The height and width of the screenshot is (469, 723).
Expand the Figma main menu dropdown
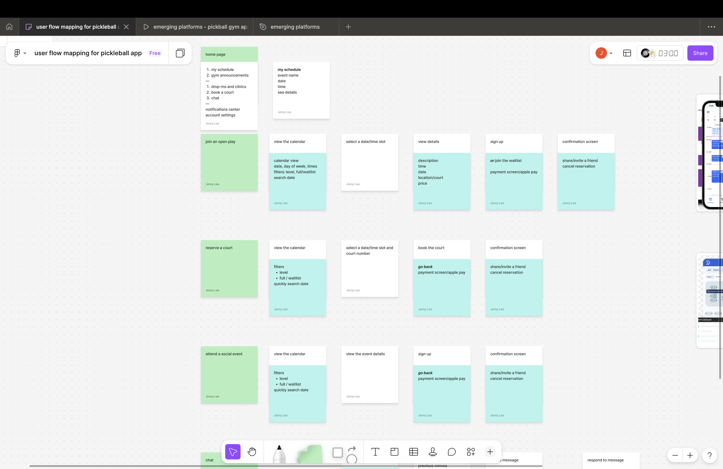(x=20, y=53)
